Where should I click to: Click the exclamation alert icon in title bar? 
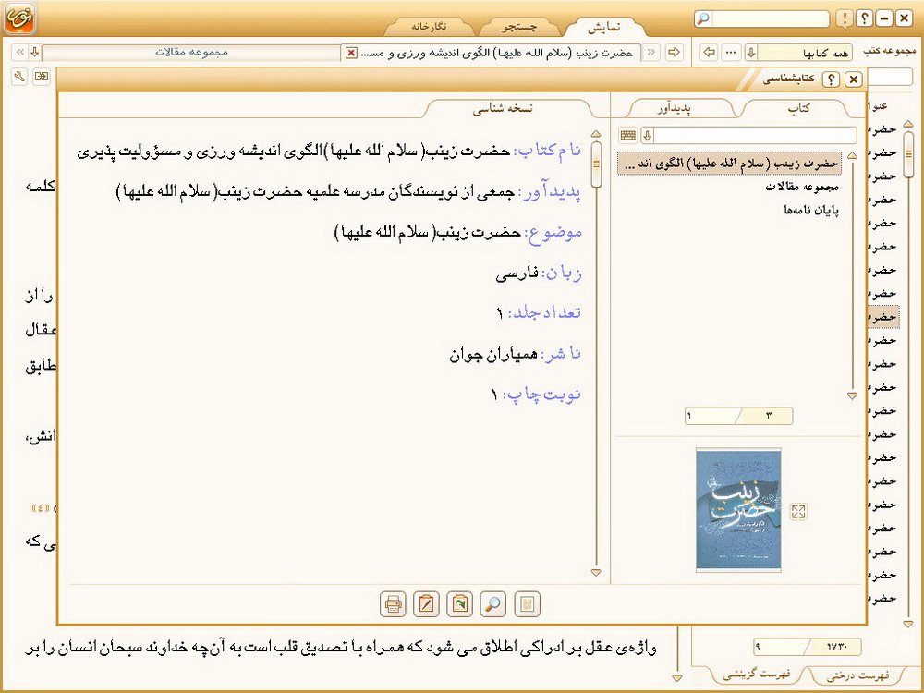[845, 18]
